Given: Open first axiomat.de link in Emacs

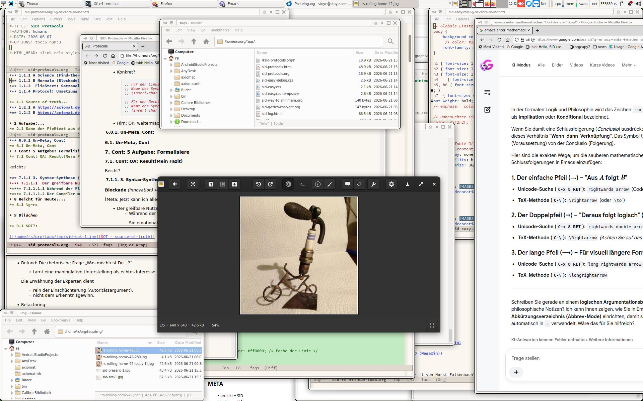Looking at the screenshot, I should coord(59,107).
